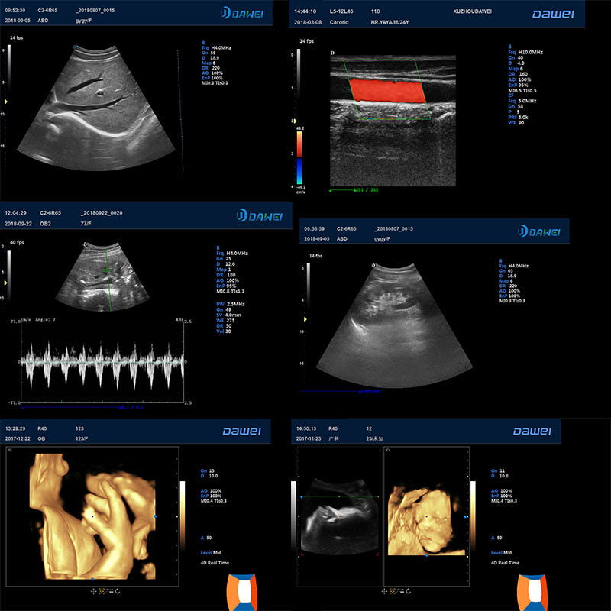Click the slider bars icon in the 14:50:13 panel
The width and height of the screenshot is (611, 611).
point(400,591)
